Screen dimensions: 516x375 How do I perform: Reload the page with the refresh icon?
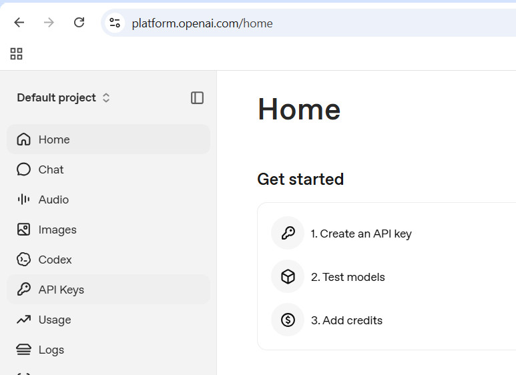pyautogui.click(x=79, y=23)
